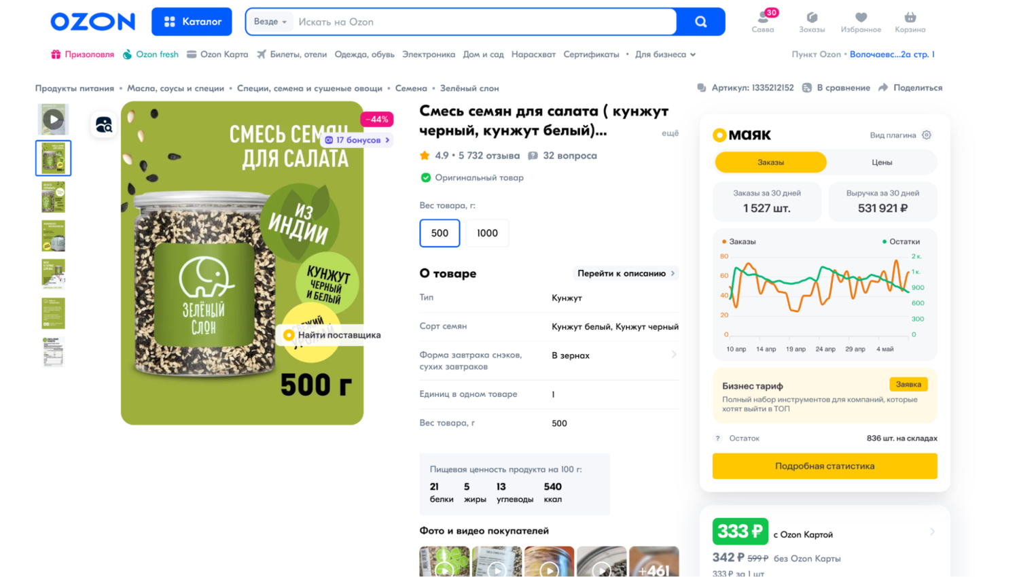Open the Везде search scope dropdown
This screenshot has height=577, width=1019.
pyautogui.click(x=270, y=22)
